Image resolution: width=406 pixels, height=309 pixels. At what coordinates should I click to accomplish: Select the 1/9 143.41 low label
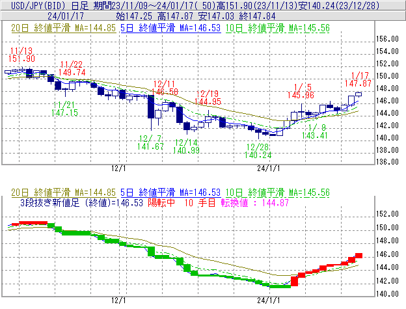coord(315,131)
